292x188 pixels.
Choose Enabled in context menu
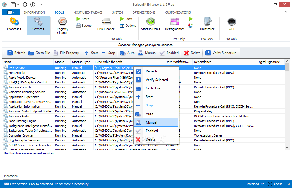[156, 131]
